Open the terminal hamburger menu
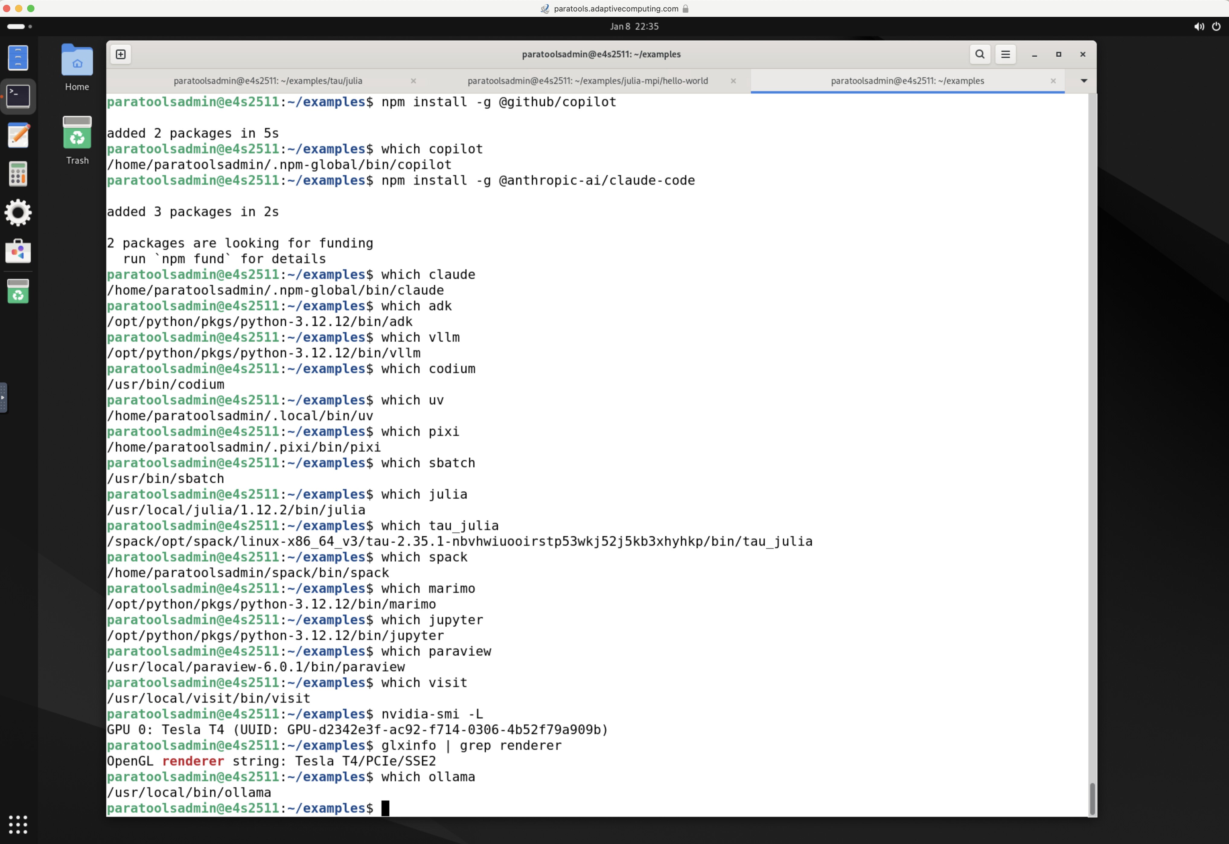1229x844 pixels. click(x=1005, y=54)
